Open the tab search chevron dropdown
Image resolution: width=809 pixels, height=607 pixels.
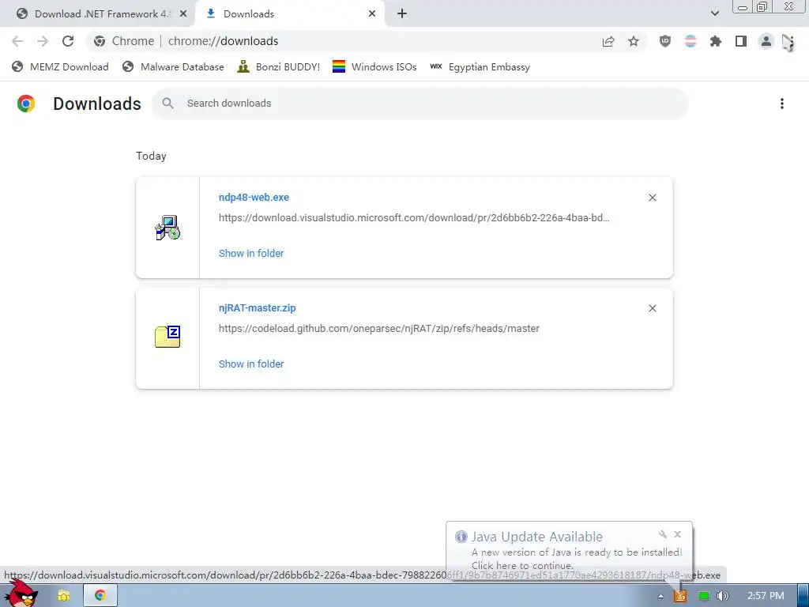714,13
